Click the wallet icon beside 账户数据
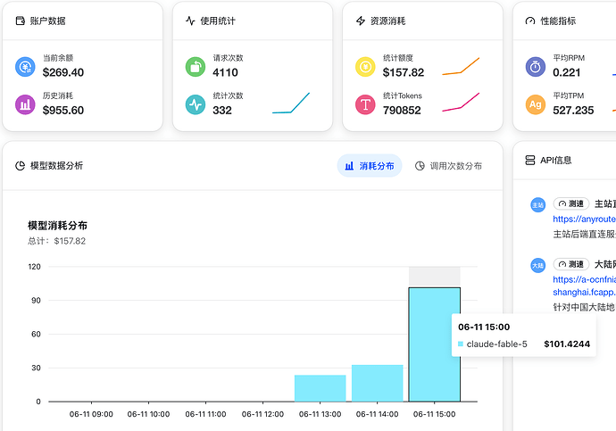Viewport: 616px width, 431px height. click(20, 21)
